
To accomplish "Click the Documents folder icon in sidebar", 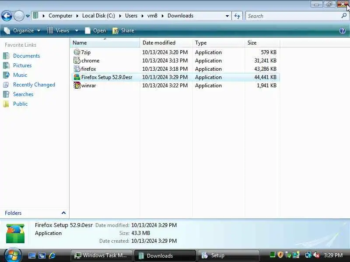I will (6, 56).
